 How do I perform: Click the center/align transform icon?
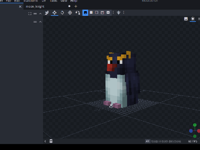click(x=118, y=12)
